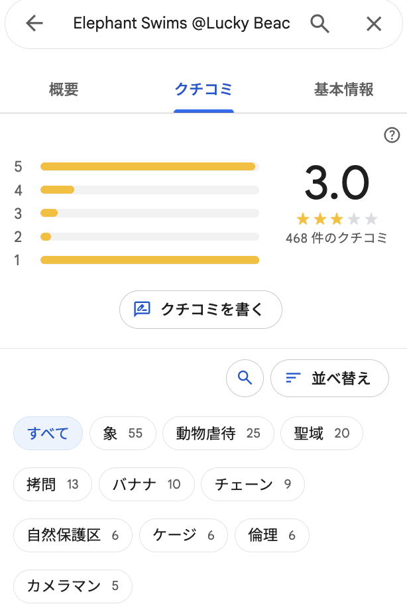Click the search magnifier in search bar
This screenshot has width=407, height=606.
pyautogui.click(x=320, y=24)
